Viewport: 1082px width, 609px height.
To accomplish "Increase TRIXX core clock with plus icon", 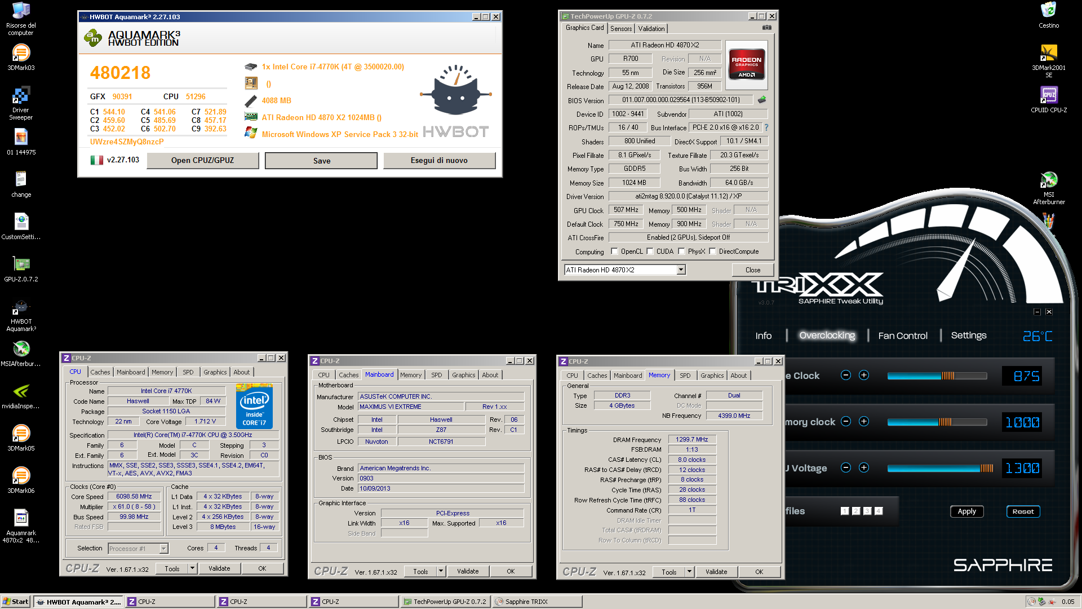I will pos(863,375).
